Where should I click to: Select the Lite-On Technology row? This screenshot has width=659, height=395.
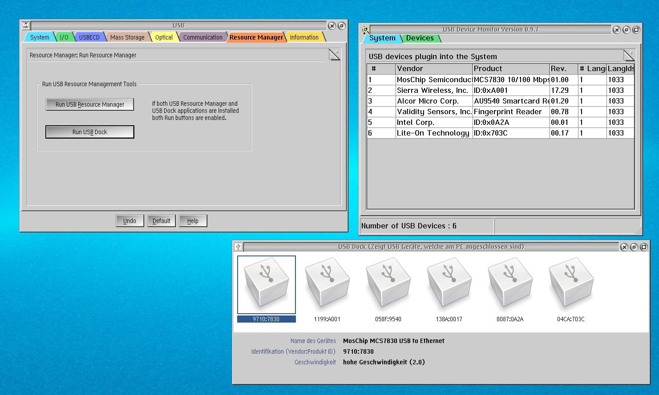(501, 133)
